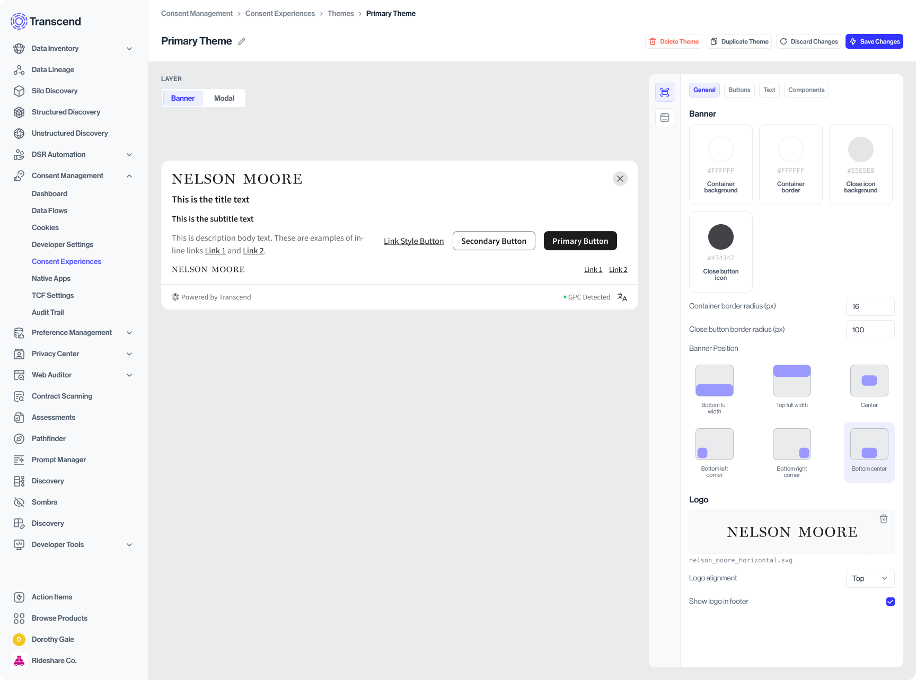
Task: Click Delete Theme button
Action: tap(674, 41)
